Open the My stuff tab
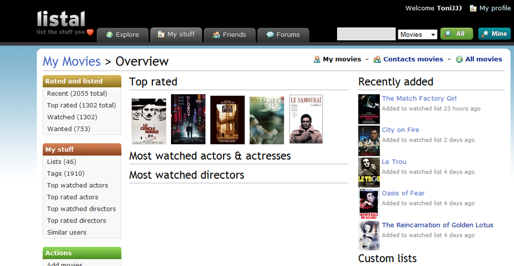The image size is (514, 266). coord(176,35)
